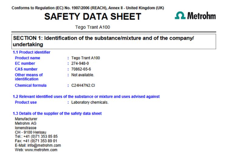This screenshot has width=228, height=157.
Task: Click the '1.3 Details of the supplier' subheading
Action: (x=57, y=113)
